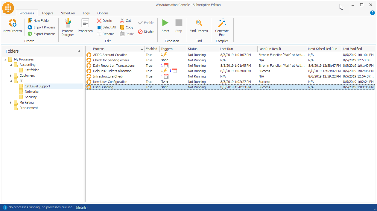This screenshot has width=377, height=211.
Task: Click the Generate Exe wand icon
Action: click(x=222, y=23)
